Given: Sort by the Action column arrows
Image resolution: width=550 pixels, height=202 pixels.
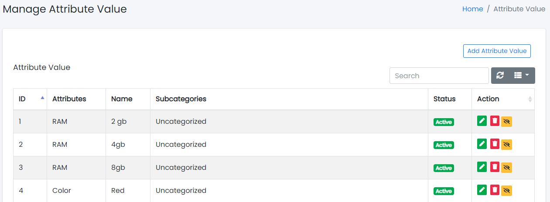Looking at the screenshot, I should click(x=530, y=99).
